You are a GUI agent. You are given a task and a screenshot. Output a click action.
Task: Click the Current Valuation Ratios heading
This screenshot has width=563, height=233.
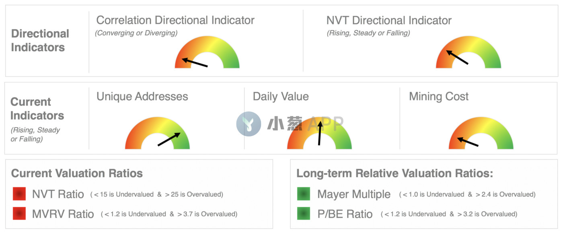tap(77, 173)
